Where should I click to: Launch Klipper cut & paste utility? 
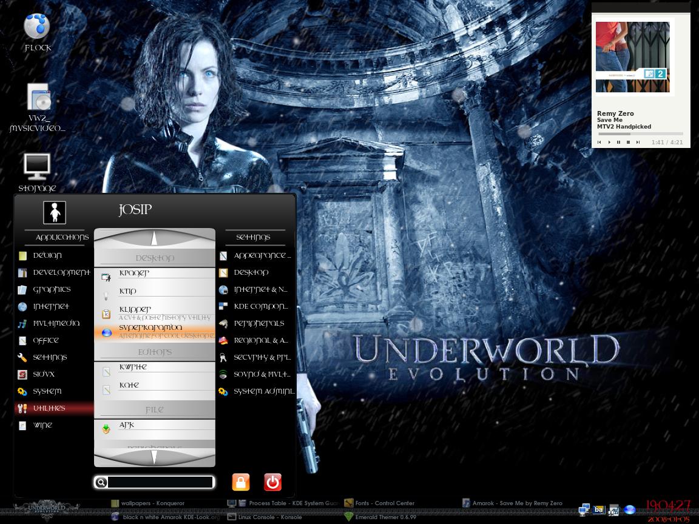[x=155, y=313]
